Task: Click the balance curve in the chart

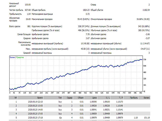Action: [x=76, y=73]
